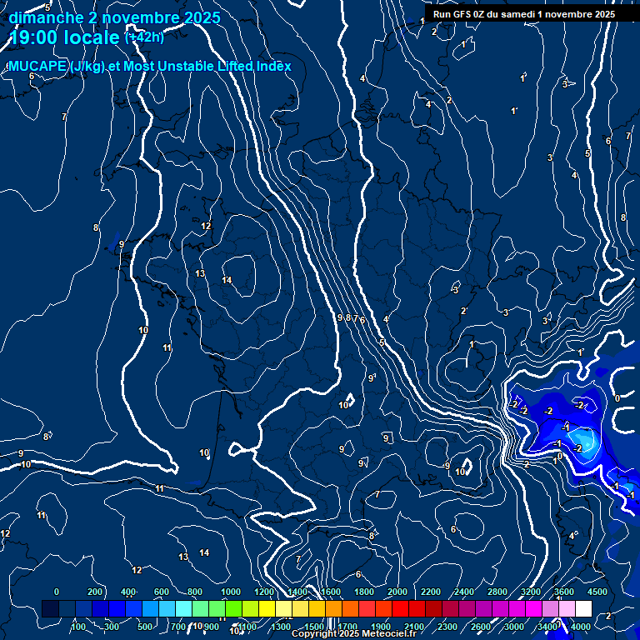Click the 'dimanche 2 novembre 2025' date title
Viewport: 640px width, 640px height.
115,18
